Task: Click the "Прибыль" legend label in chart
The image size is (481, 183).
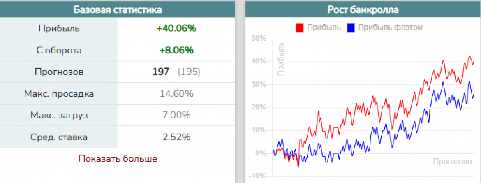Action: click(324, 28)
